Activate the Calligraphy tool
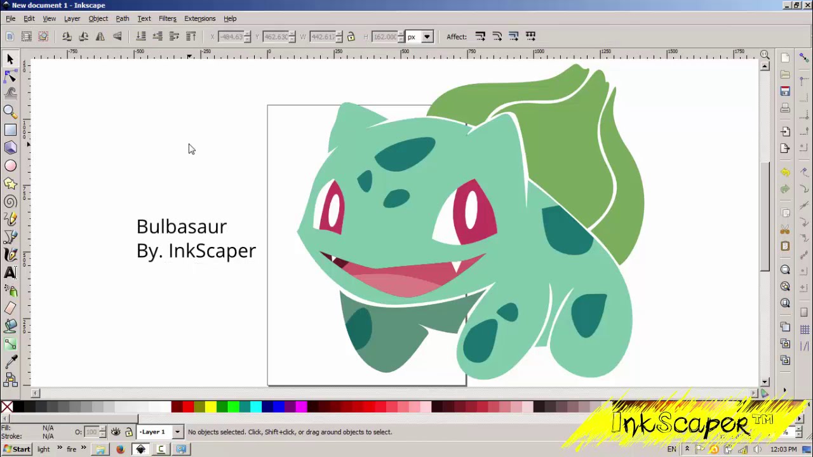This screenshot has height=457, width=813. click(10, 254)
